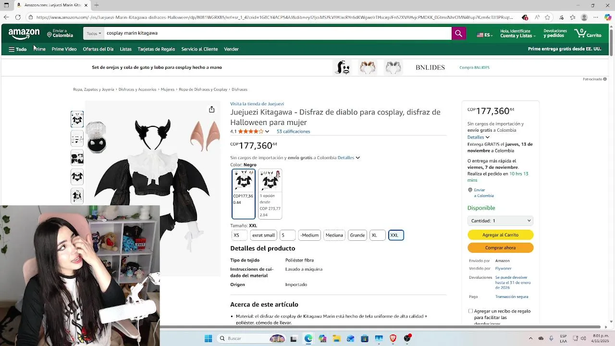Open the 53 calificaciones link
The height and width of the screenshot is (346, 615).
[x=293, y=131]
